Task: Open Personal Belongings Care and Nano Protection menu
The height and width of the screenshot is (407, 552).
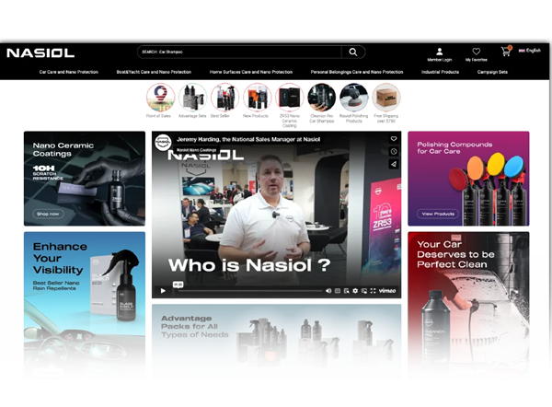Action: pyautogui.click(x=357, y=72)
